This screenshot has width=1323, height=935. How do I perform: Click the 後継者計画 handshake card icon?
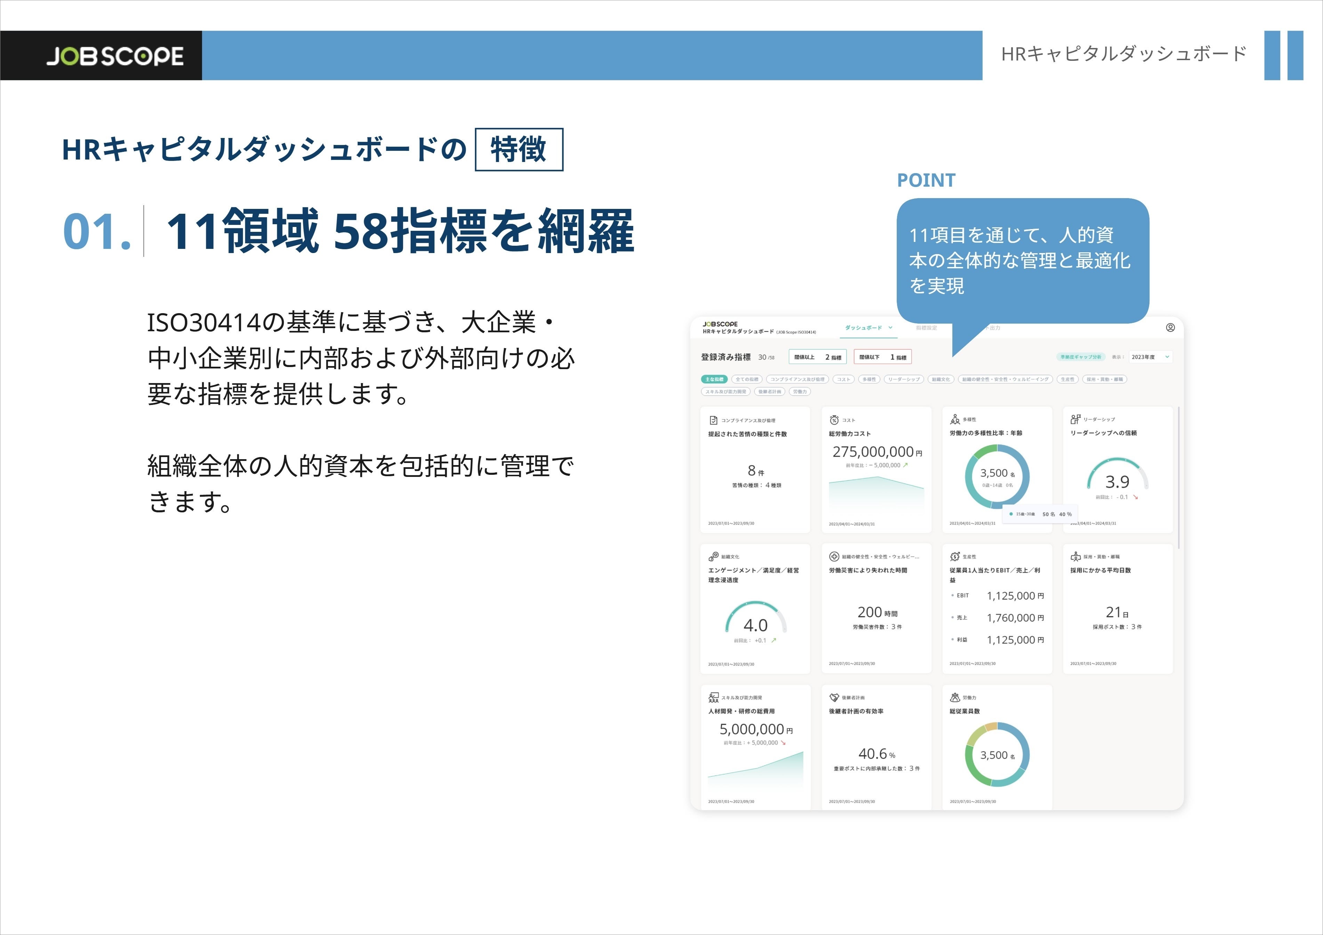tap(834, 698)
